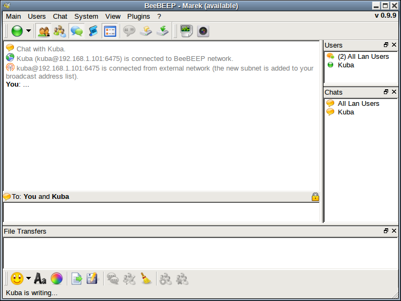Click the camera screenshot icon

pyautogui.click(x=203, y=31)
